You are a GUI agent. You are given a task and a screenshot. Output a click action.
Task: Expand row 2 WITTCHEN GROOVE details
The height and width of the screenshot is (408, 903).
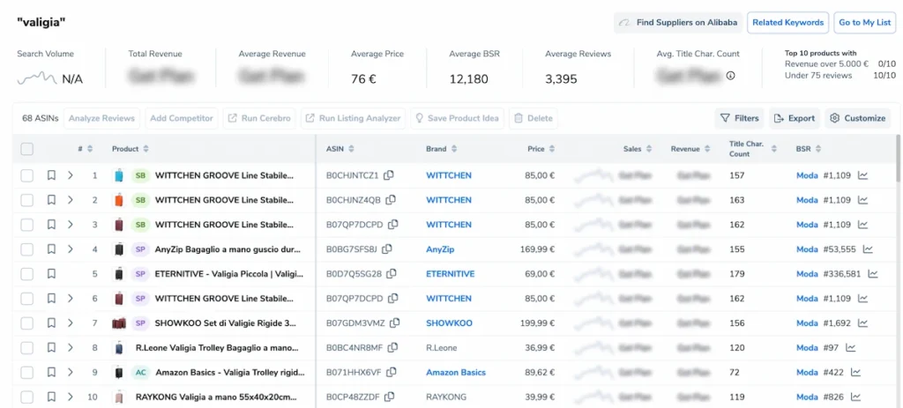pyautogui.click(x=71, y=200)
